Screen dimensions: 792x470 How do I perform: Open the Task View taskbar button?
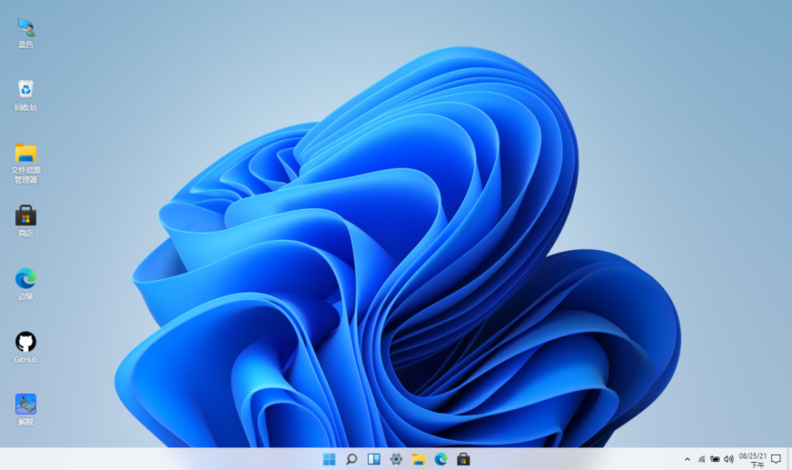(374, 459)
